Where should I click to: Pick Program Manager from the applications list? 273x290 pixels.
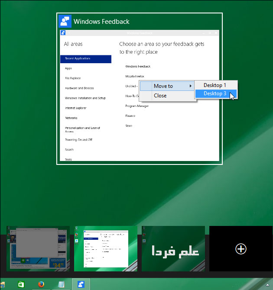pos(137,106)
